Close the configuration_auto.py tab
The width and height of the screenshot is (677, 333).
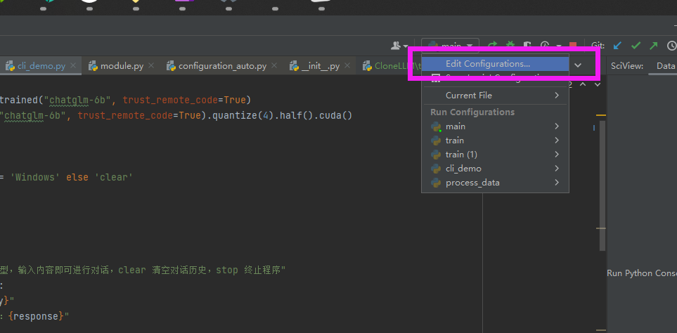274,65
